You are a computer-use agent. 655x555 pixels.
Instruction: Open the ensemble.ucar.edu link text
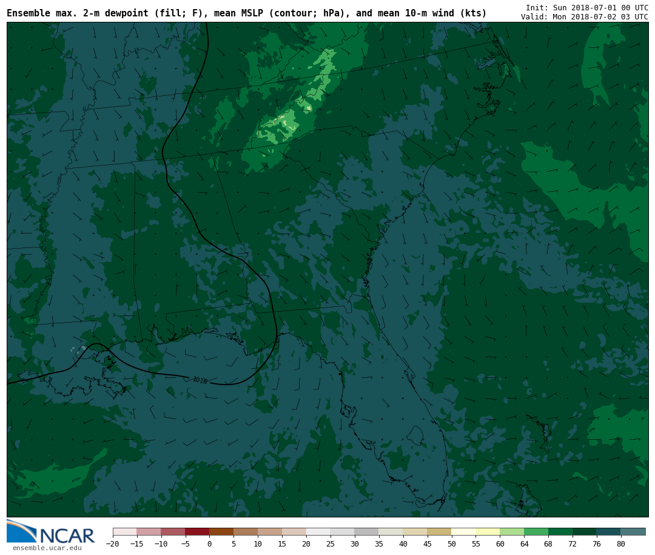tap(47, 548)
